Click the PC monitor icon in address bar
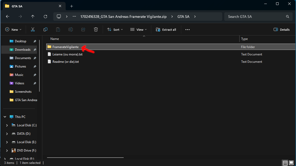The width and height of the screenshot is (296, 166). coord(59,17)
